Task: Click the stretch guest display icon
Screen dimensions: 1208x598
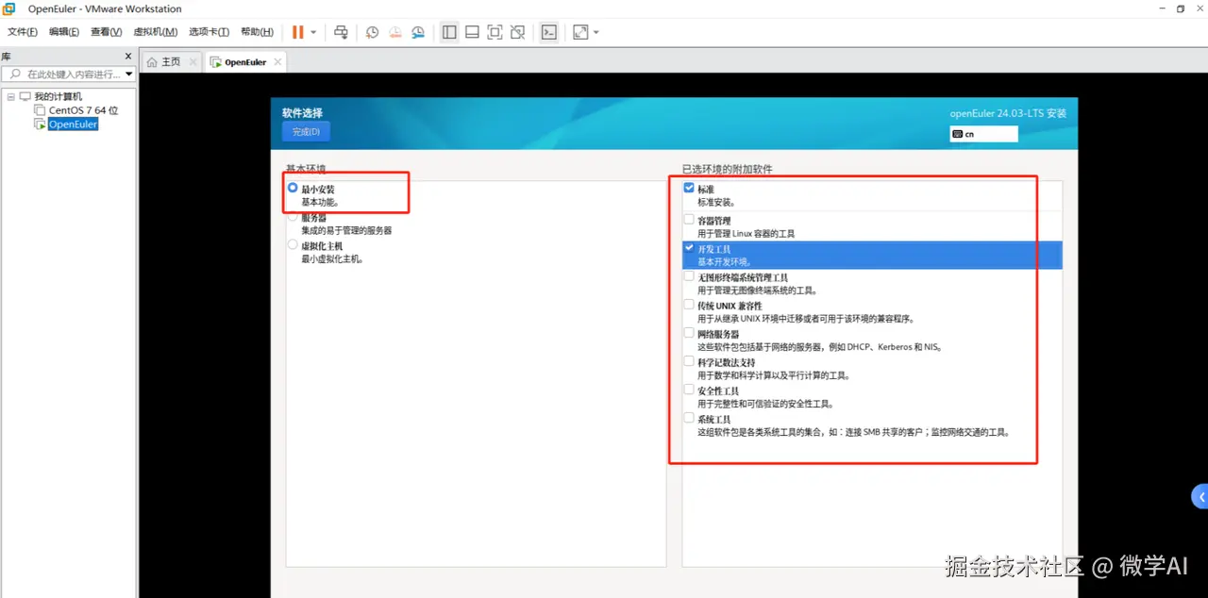Action: 580,32
